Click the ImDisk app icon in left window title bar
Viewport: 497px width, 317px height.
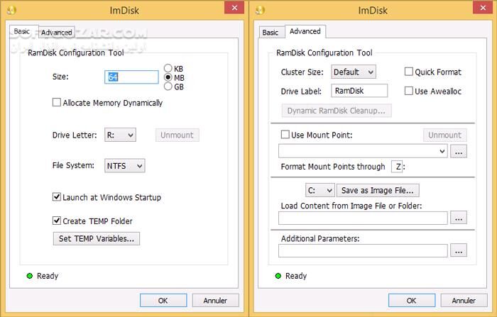point(11,10)
